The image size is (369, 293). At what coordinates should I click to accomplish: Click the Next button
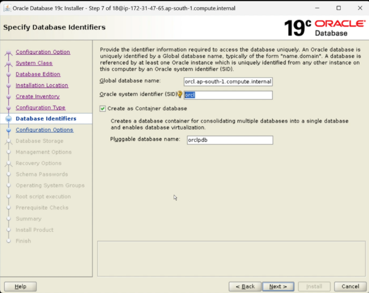coord(278,287)
